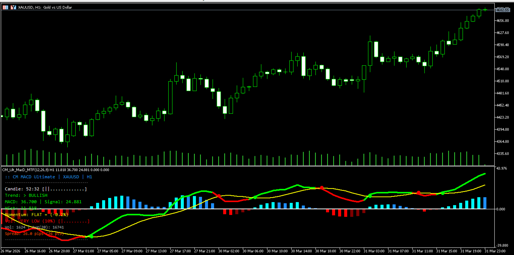Click the Depth of Market icon beside XAUUSD
The width and height of the screenshot is (514, 255).
pyautogui.click(x=6, y=7)
